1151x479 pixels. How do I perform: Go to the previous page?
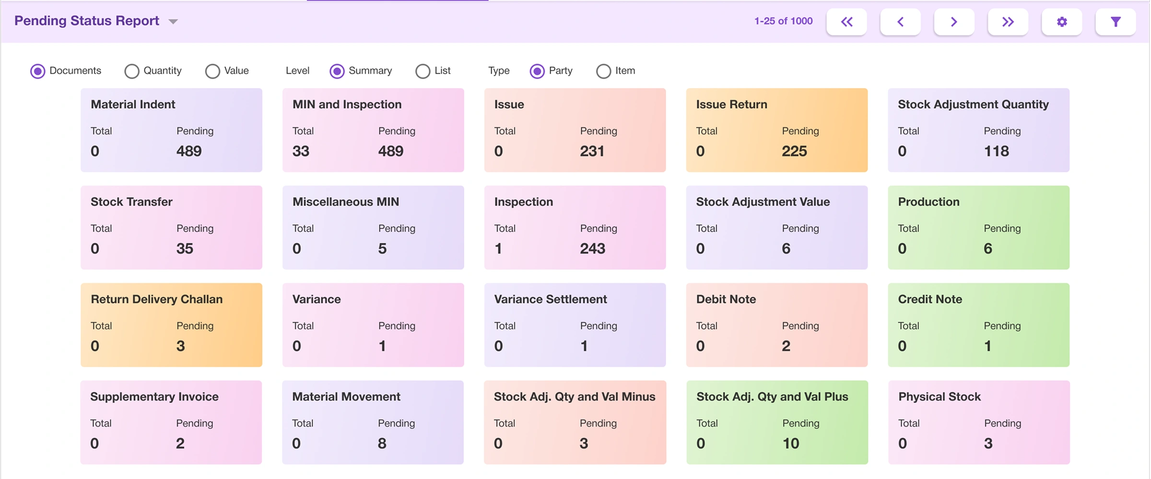900,22
